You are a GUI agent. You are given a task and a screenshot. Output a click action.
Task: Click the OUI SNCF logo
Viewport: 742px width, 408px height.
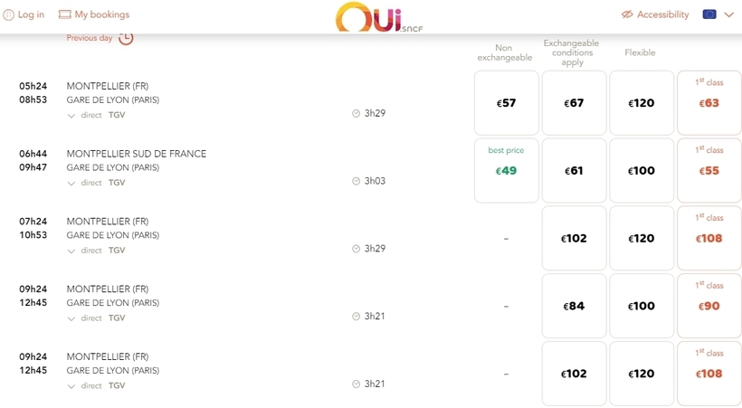pos(378,18)
